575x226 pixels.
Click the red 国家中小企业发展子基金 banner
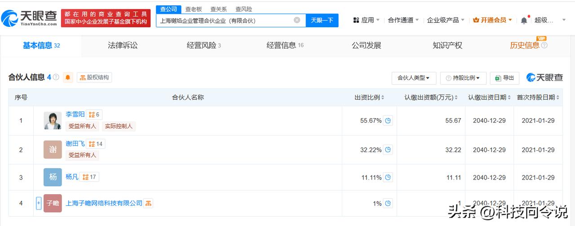(106, 18)
